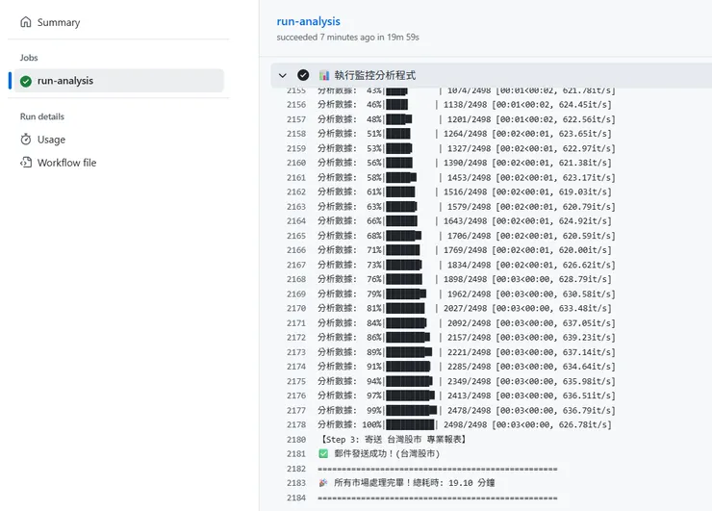Click the green success check beside run-analysis

click(x=26, y=81)
